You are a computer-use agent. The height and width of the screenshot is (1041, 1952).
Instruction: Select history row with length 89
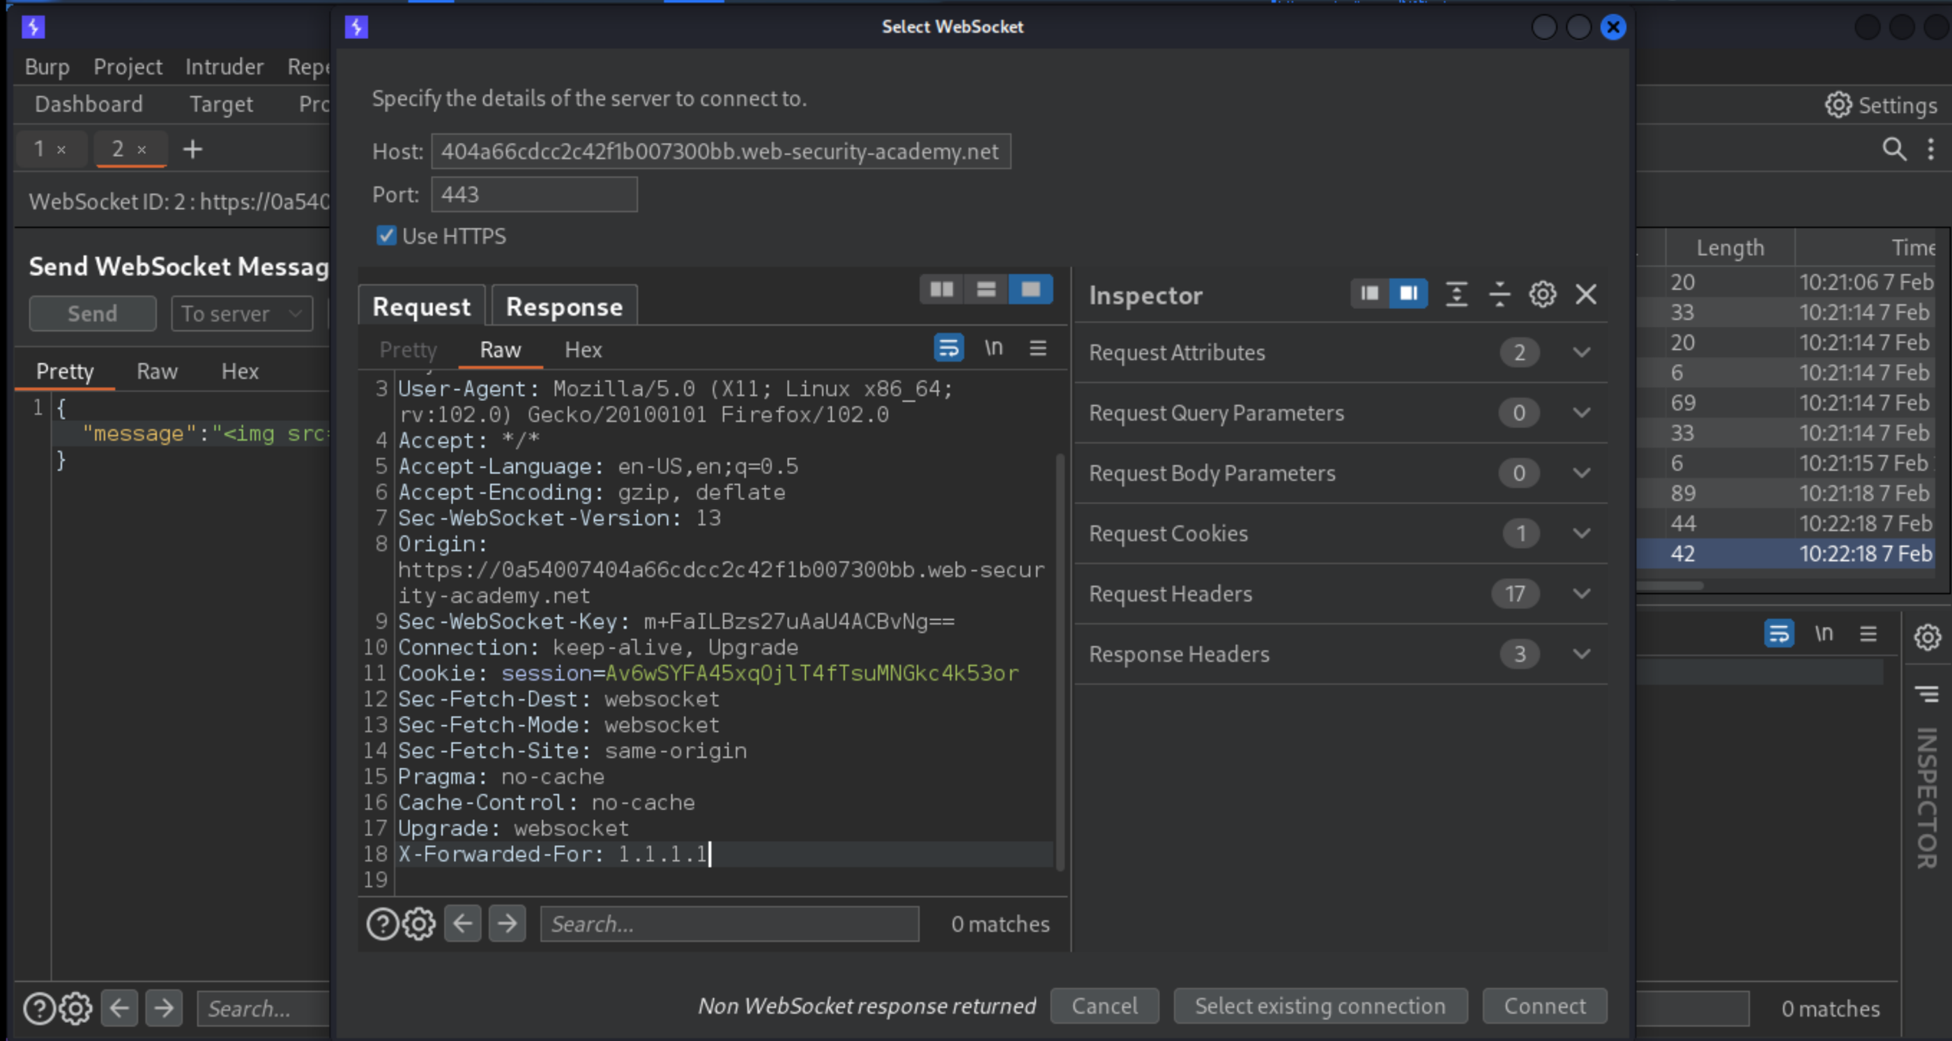pyautogui.click(x=1785, y=493)
